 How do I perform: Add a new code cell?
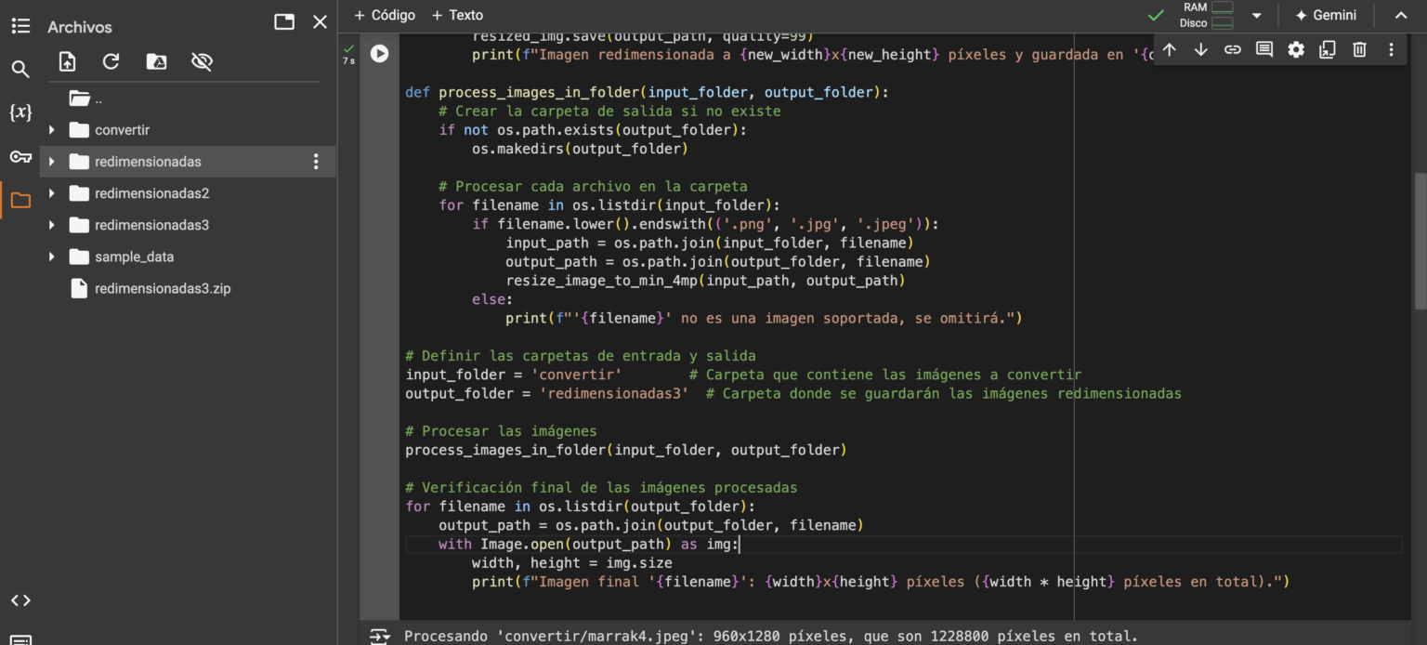(383, 15)
